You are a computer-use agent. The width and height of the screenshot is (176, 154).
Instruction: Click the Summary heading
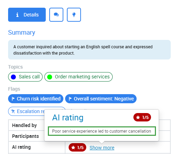pyautogui.click(x=21, y=33)
